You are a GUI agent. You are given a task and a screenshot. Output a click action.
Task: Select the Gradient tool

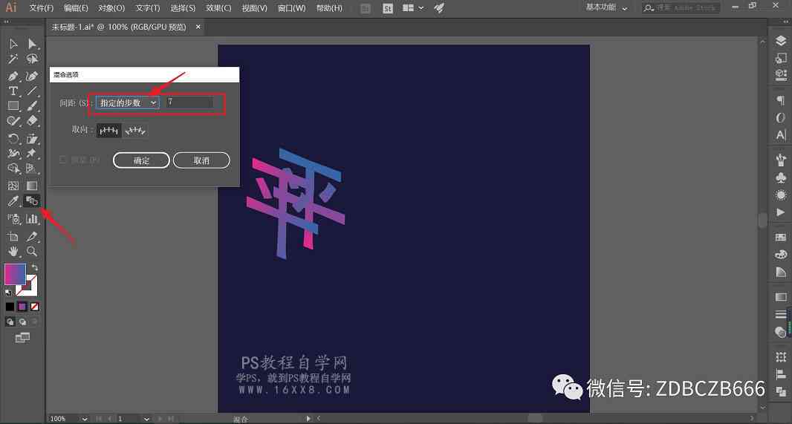point(32,186)
